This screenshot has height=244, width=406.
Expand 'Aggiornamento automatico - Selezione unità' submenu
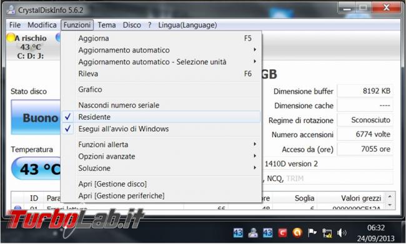point(161,62)
